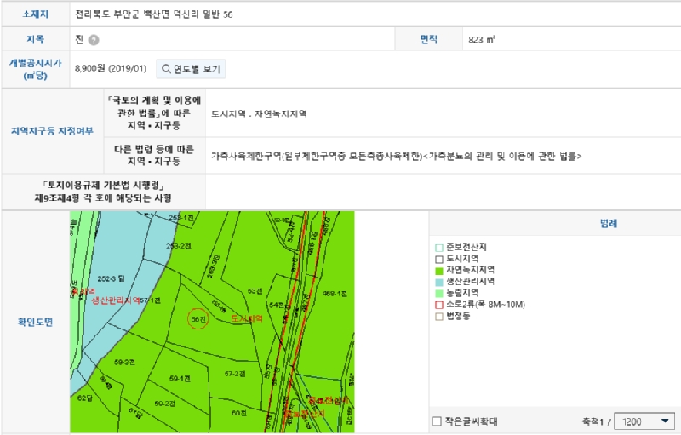Click the 소로2류(폭 8M~10M) legend text
This screenshot has width=681, height=435.
pyautogui.click(x=485, y=305)
